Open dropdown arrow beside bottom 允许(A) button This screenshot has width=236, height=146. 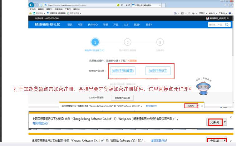click(x=224, y=141)
